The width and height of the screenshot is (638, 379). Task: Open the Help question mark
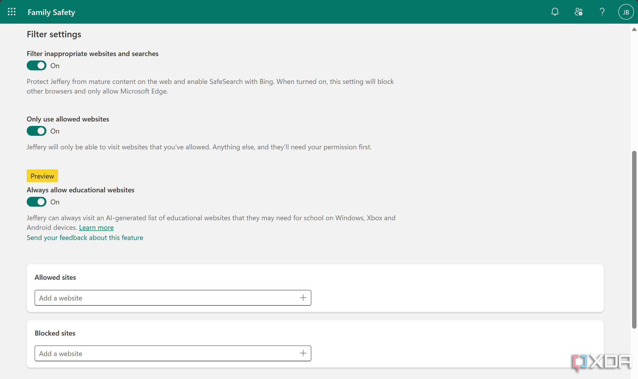coord(602,12)
